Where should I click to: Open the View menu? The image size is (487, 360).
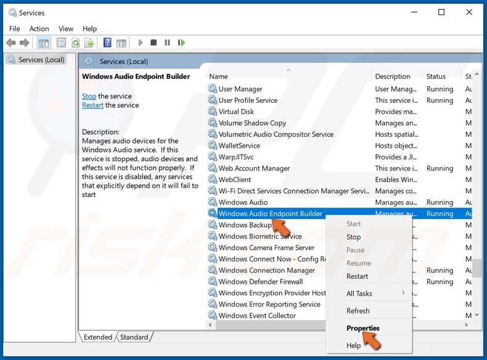coord(66,29)
